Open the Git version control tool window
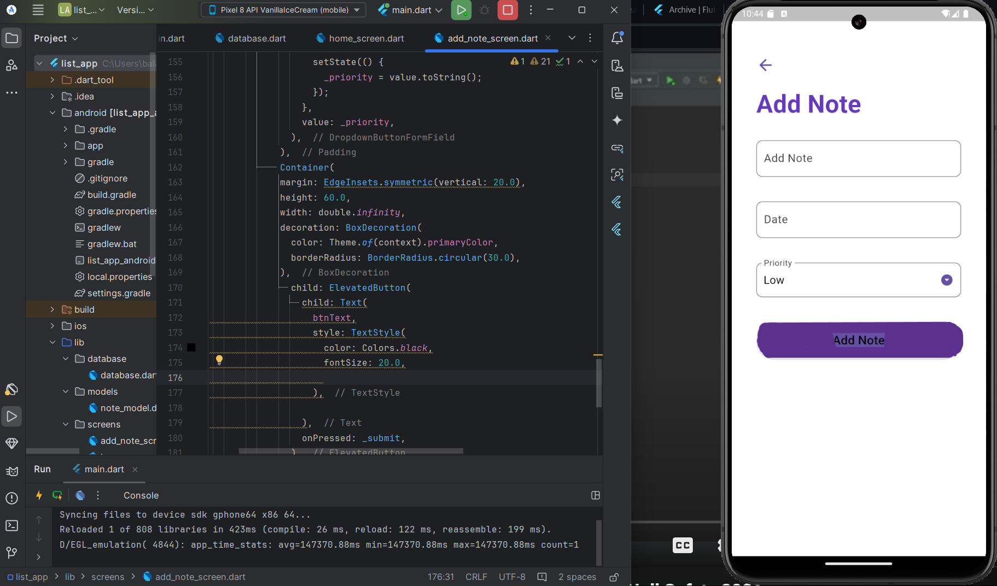Image resolution: width=997 pixels, height=586 pixels. click(x=11, y=553)
